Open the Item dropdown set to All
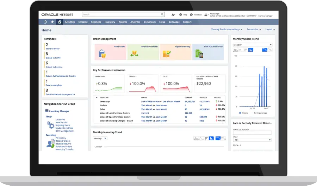317x186 pixels. click(x=252, y=140)
